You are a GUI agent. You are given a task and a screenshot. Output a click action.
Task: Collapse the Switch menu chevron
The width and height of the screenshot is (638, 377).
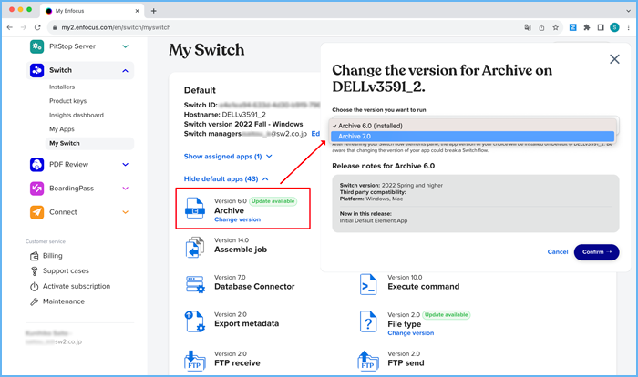[126, 71]
